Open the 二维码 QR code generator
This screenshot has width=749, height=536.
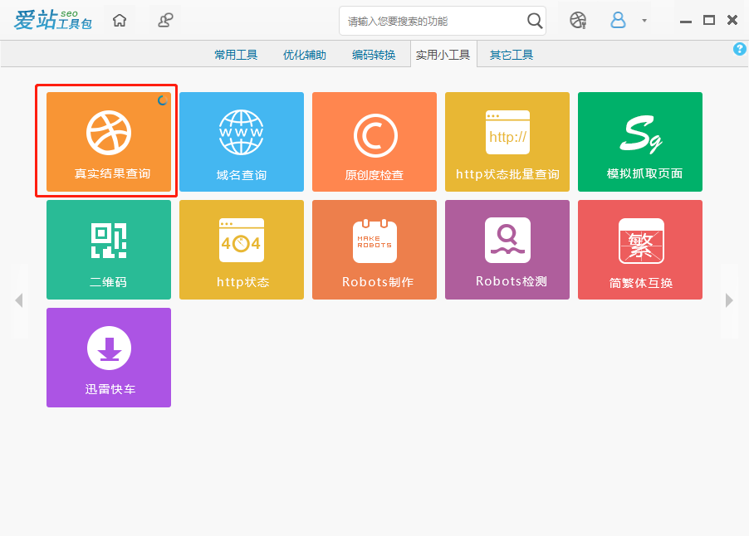[x=108, y=249]
